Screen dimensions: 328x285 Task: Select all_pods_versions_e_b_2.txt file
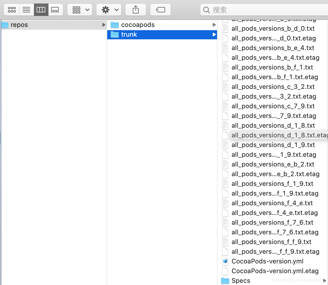pyautogui.click(x=273, y=164)
